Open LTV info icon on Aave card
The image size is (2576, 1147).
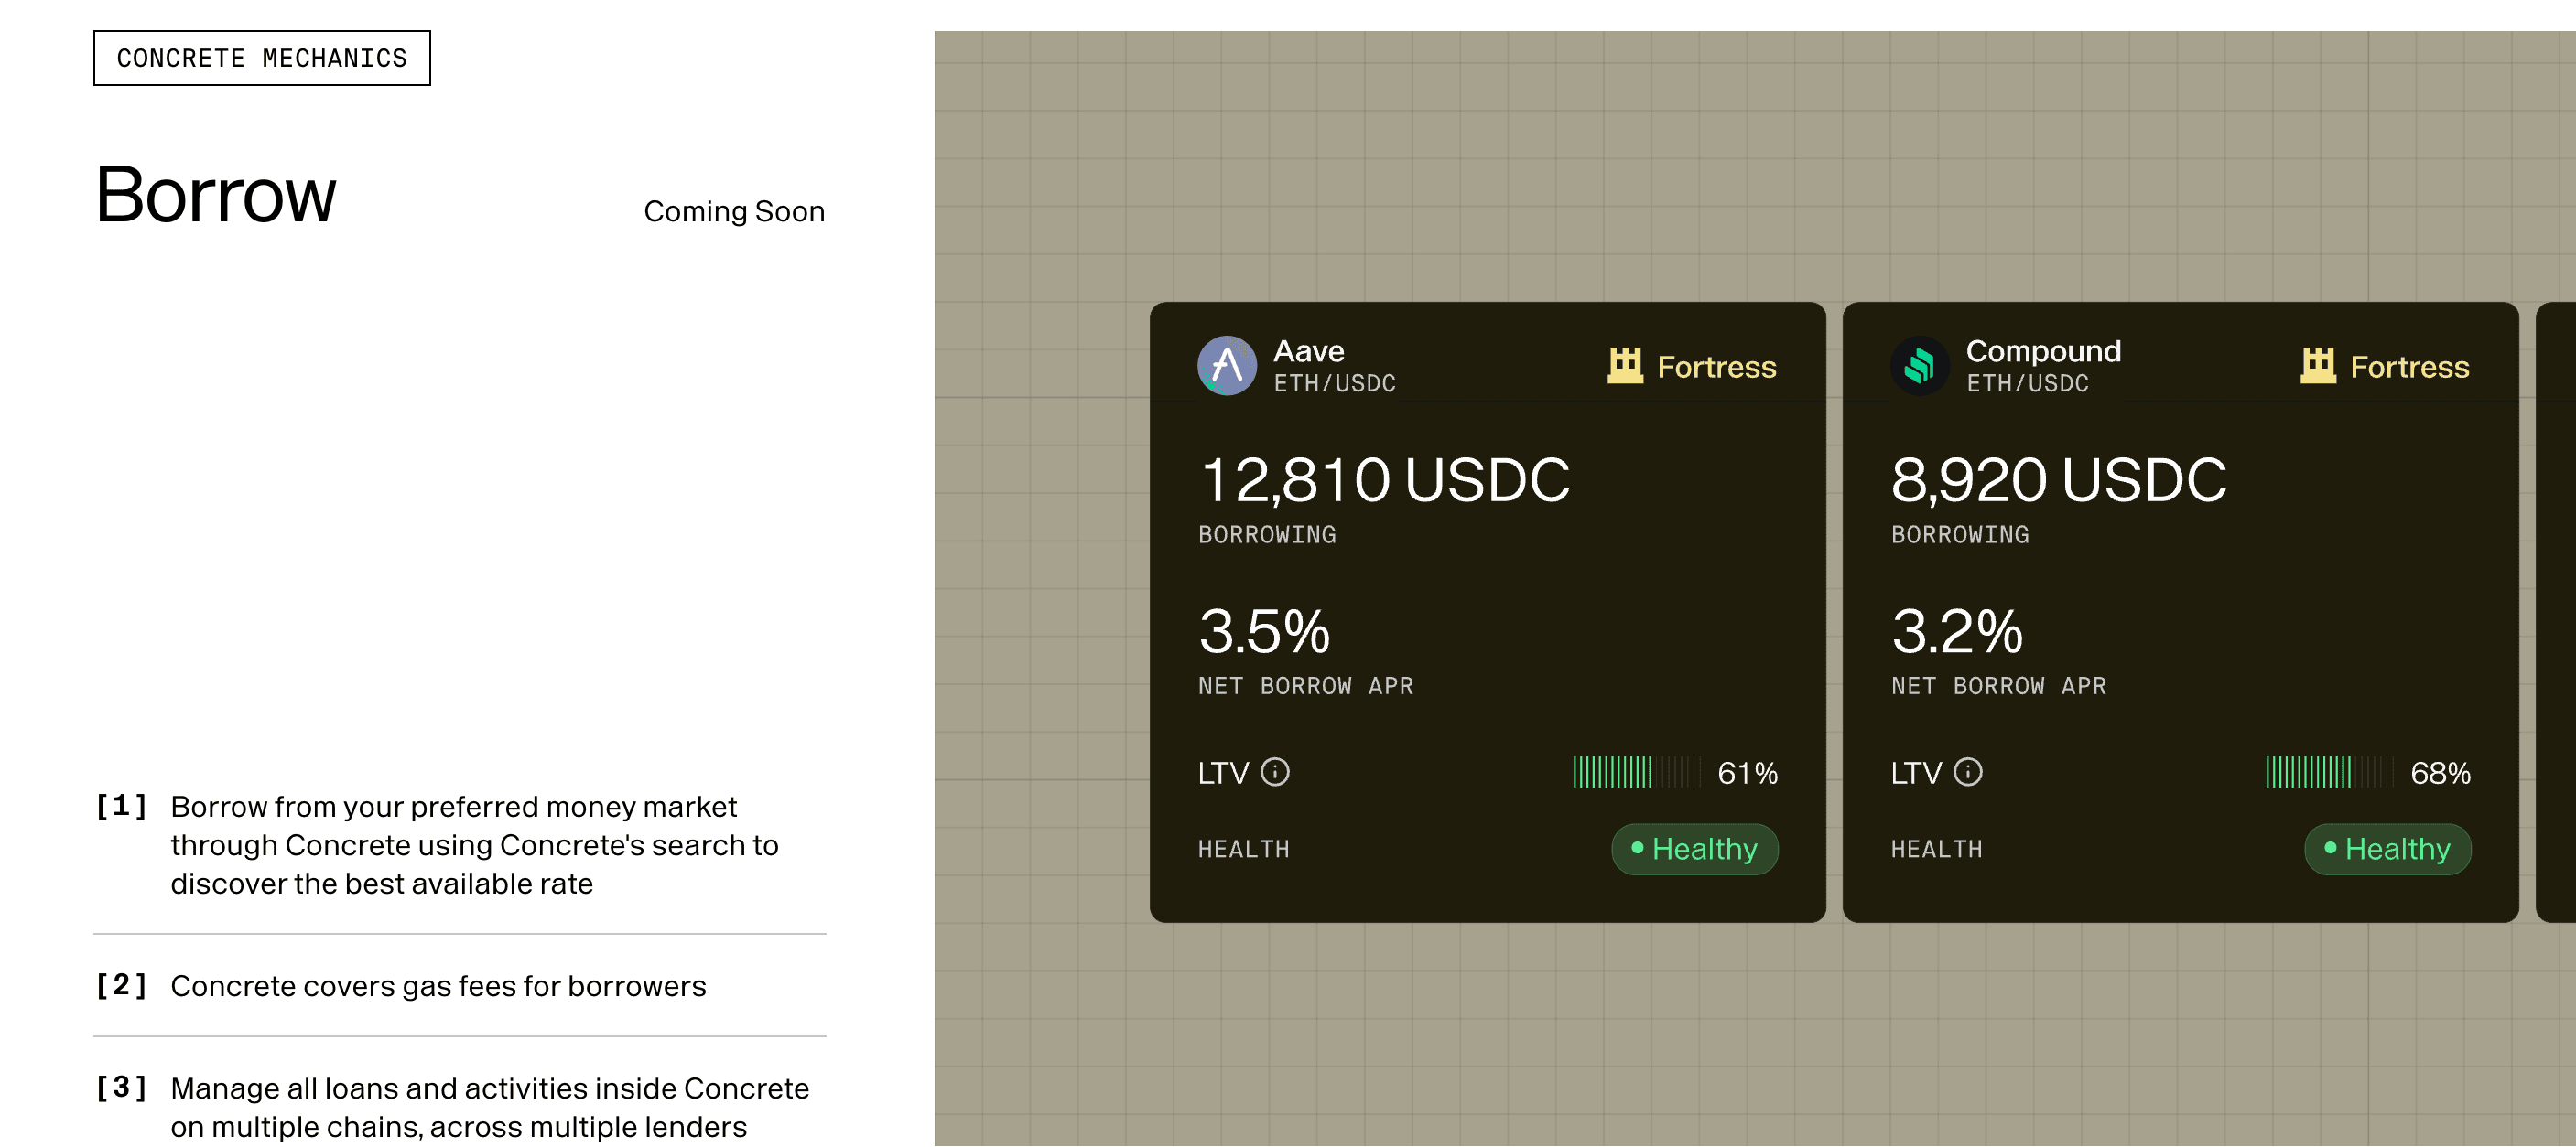(x=1275, y=772)
